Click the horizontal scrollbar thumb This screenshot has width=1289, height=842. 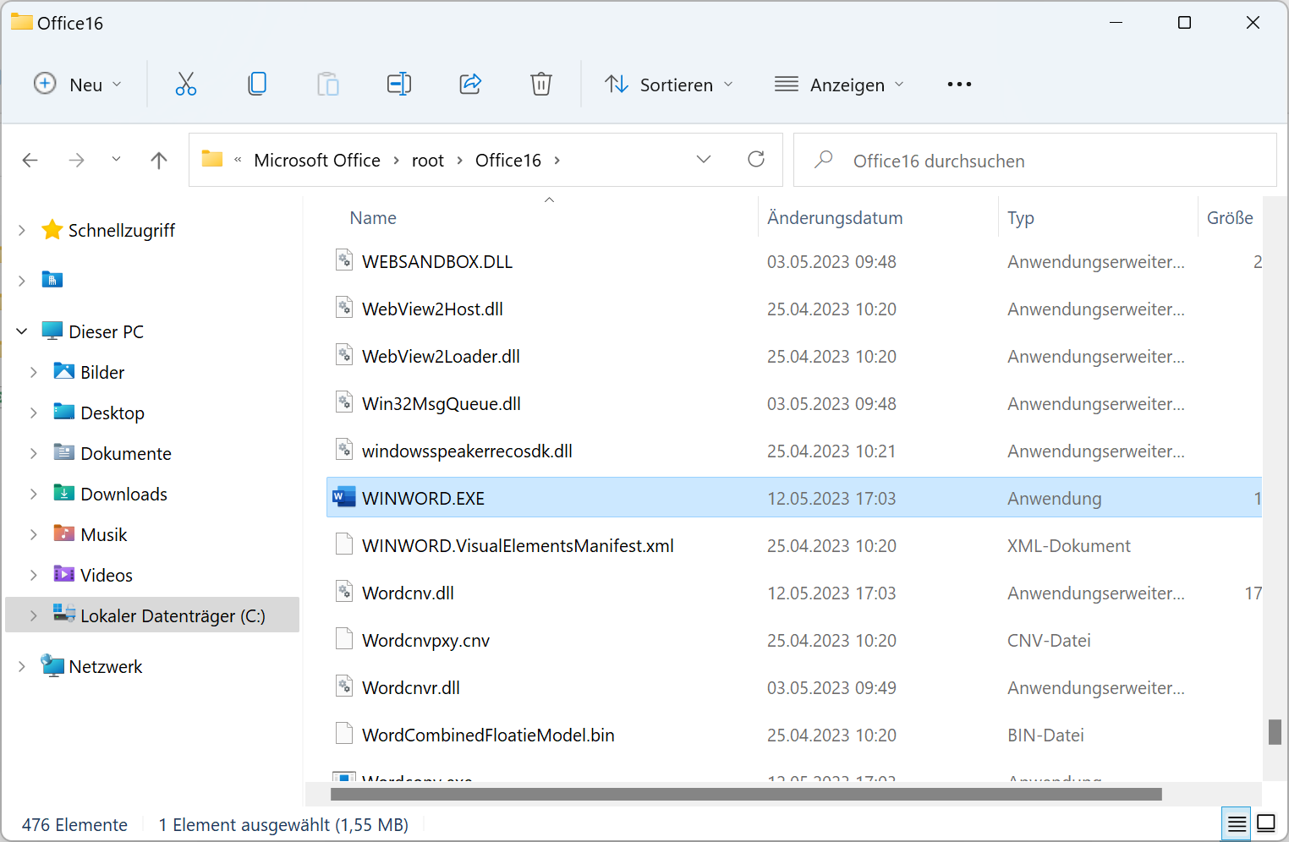[x=746, y=794]
